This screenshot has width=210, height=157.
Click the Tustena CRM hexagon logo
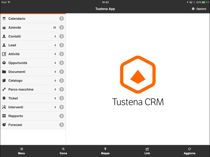click(x=138, y=75)
